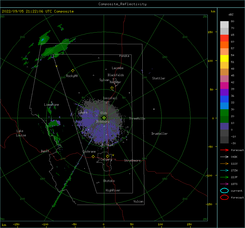Screen dimensions: 245x228
Task: Click the Ponoka town label
Action: 124,56
